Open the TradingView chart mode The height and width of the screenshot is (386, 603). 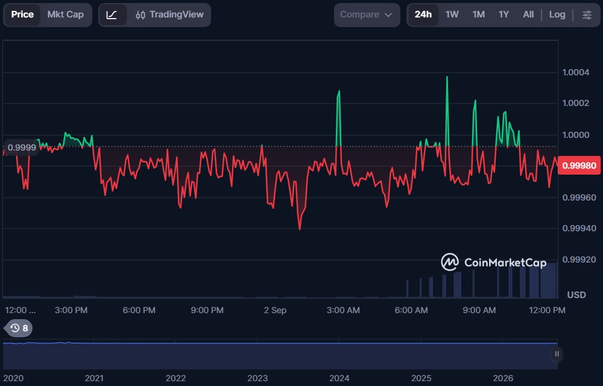(169, 15)
